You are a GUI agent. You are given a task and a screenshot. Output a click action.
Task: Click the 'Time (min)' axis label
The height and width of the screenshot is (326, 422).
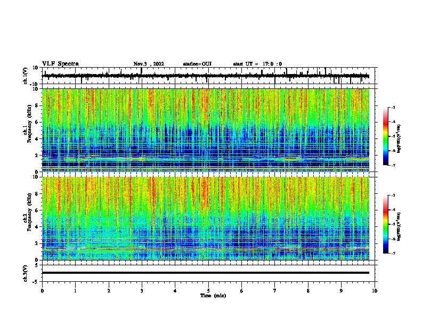tap(213, 296)
